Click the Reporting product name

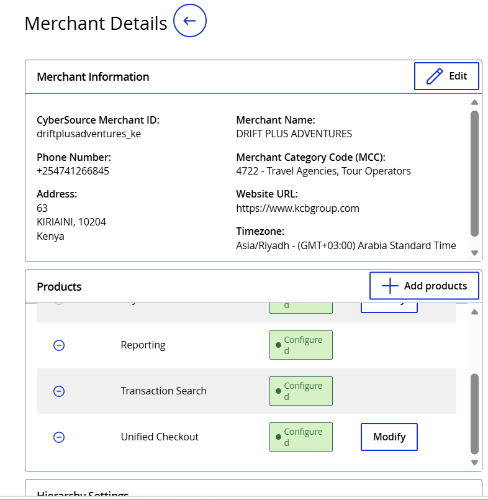[143, 345]
